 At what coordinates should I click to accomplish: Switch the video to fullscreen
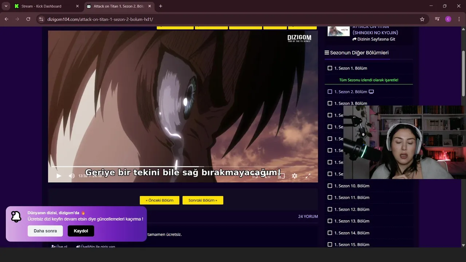click(x=308, y=176)
